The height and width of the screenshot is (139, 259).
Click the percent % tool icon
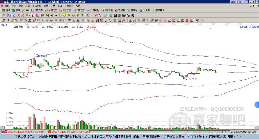click(x=139, y=20)
